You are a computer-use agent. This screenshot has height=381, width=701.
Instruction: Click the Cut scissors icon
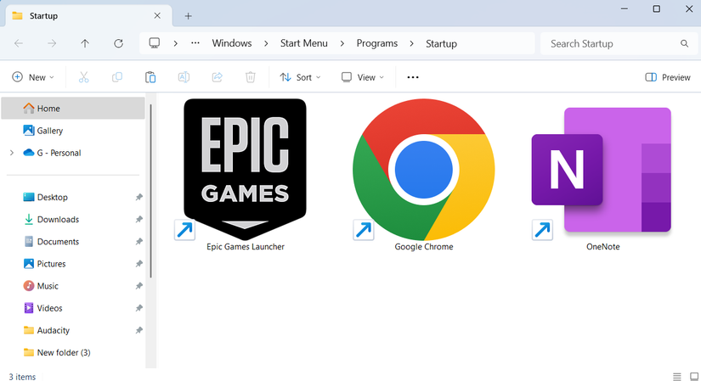[x=83, y=77]
